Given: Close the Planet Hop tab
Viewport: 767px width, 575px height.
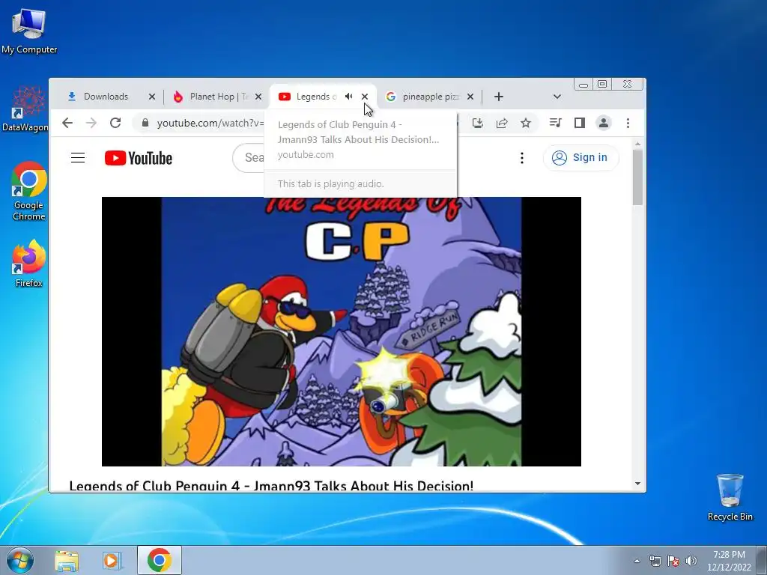Looking at the screenshot, I should point(258,97).
